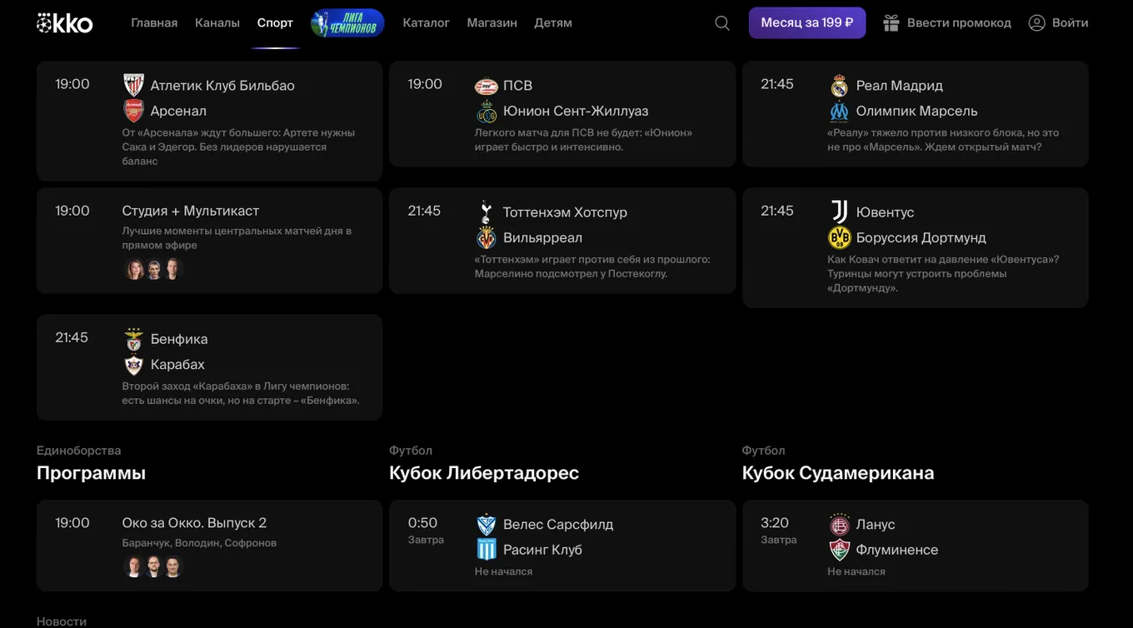Click the Real Madrid crest
This screenshot has width=1133, height=628.
(x=839, y=86)
